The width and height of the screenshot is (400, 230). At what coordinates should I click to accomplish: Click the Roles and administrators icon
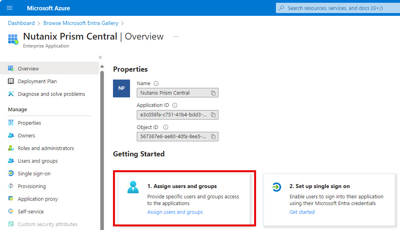pyautogui.click(x=11, y=148)
